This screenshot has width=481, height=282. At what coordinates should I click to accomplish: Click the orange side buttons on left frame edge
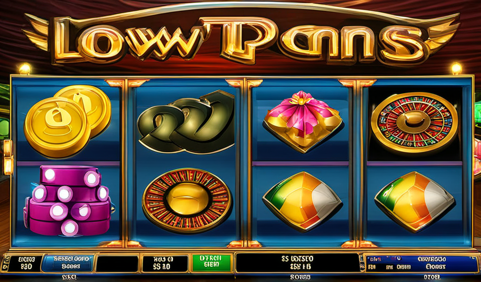8,157
